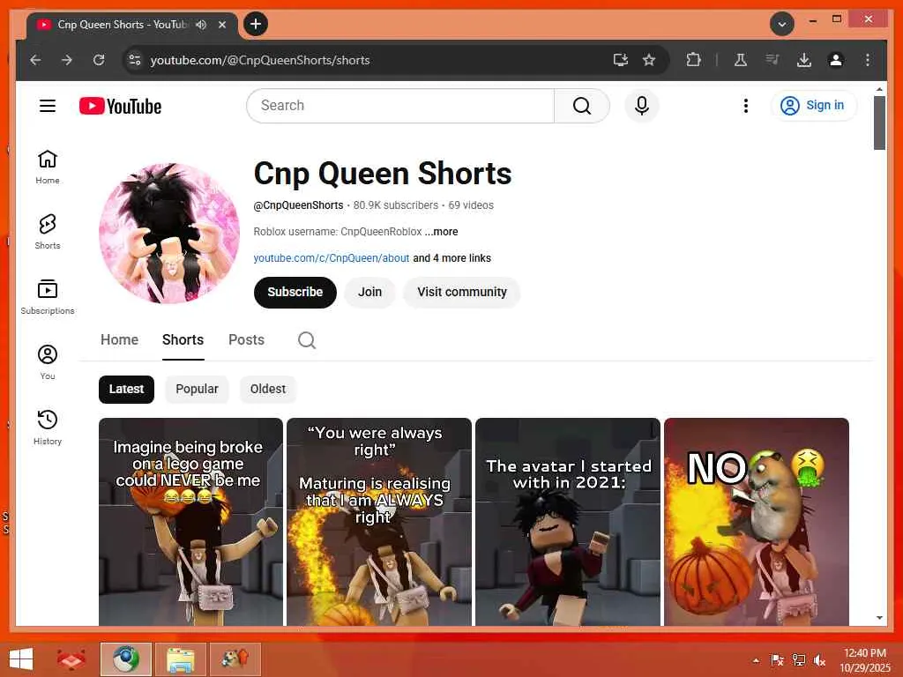Open the browser extensions puzzle icon
903x677 pixels.
(693, 60)
